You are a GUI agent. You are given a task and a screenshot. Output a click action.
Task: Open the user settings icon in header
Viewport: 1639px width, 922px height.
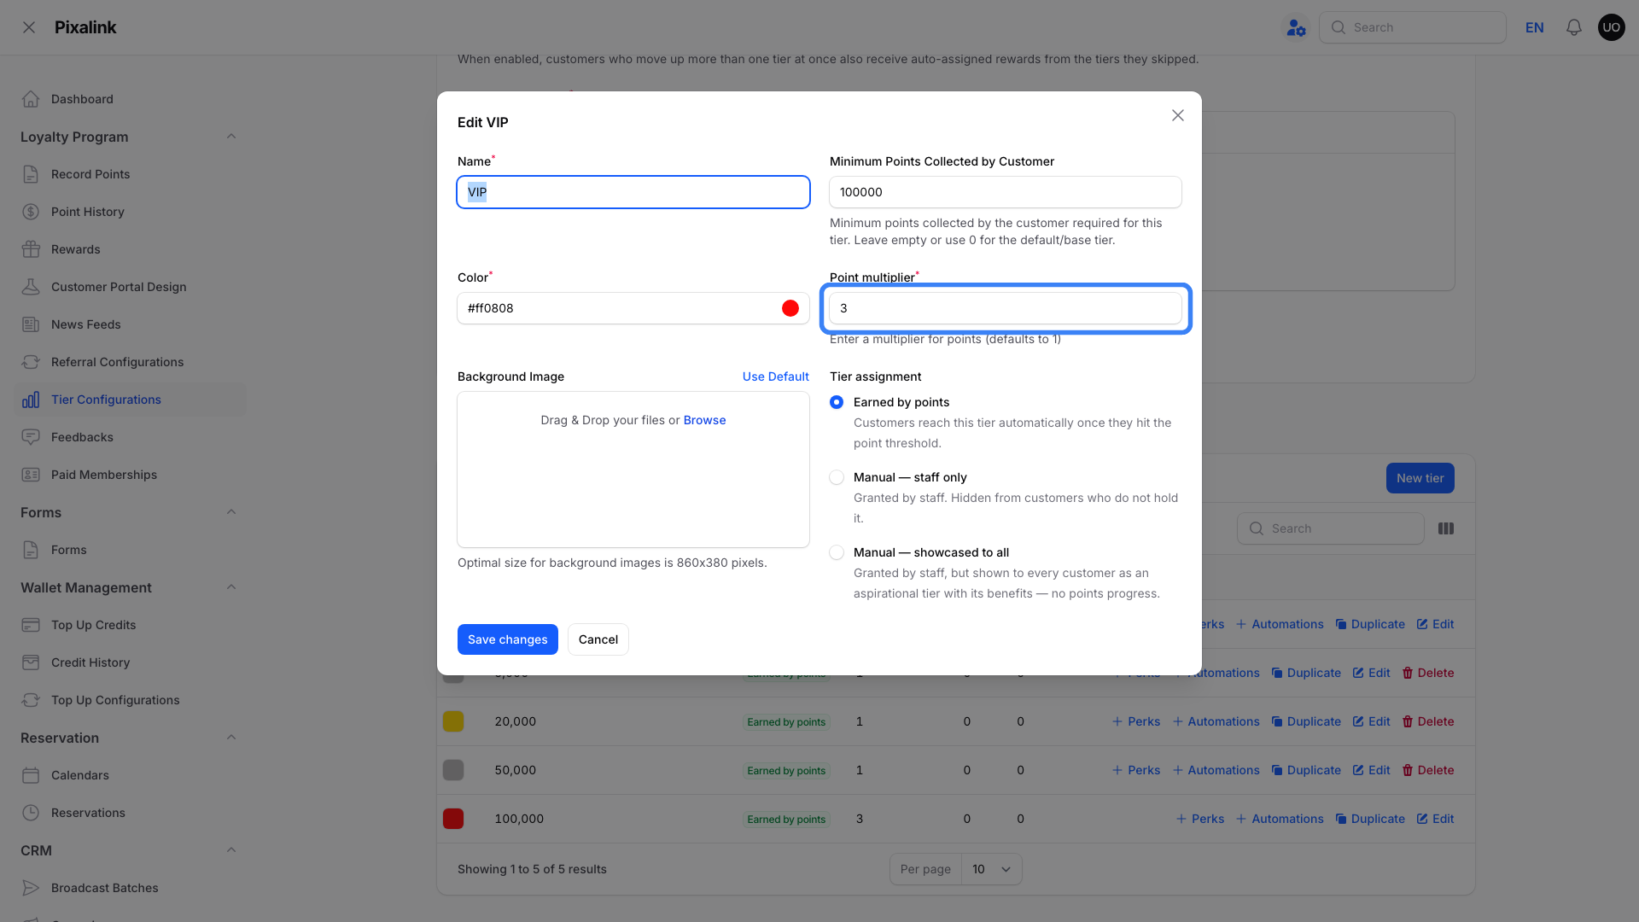coord(1296,27)
